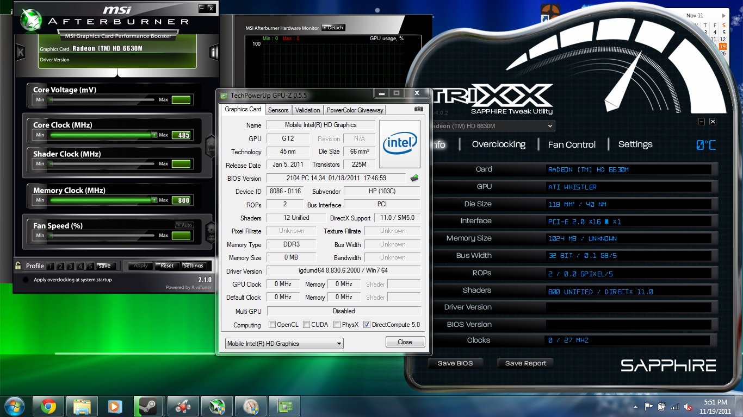The image size is (743, 417).
Task: Click the Memory Clock value field 800
Action: point(181,200)
